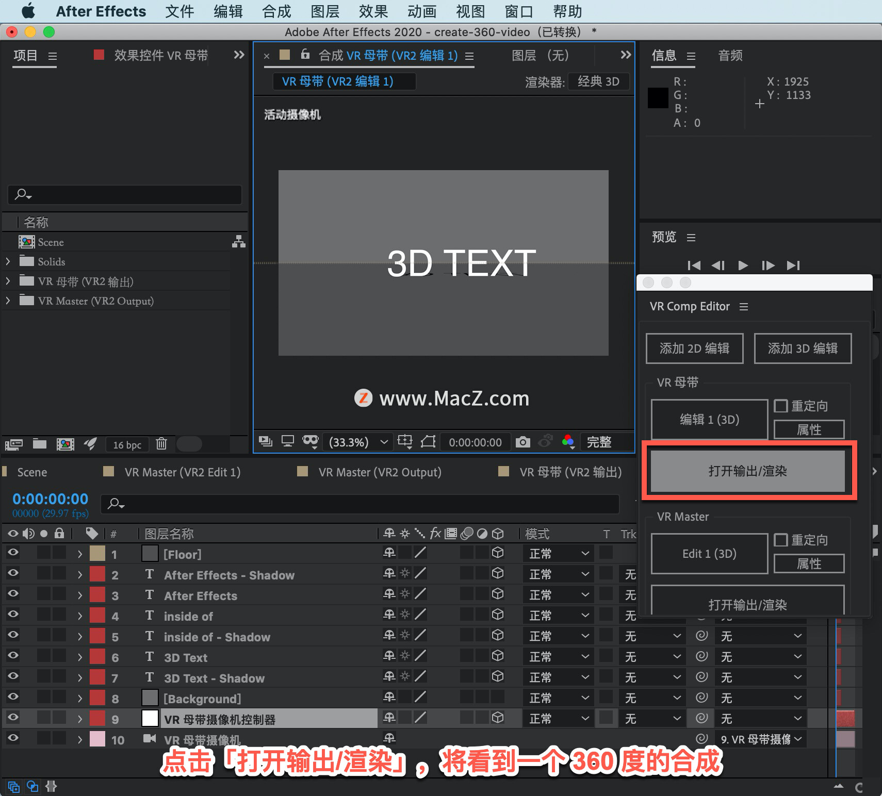This screenshot has width=882, height=796.
Task: Open blending mode dropdown for [Floor] layer
Action: coord(559,554)
